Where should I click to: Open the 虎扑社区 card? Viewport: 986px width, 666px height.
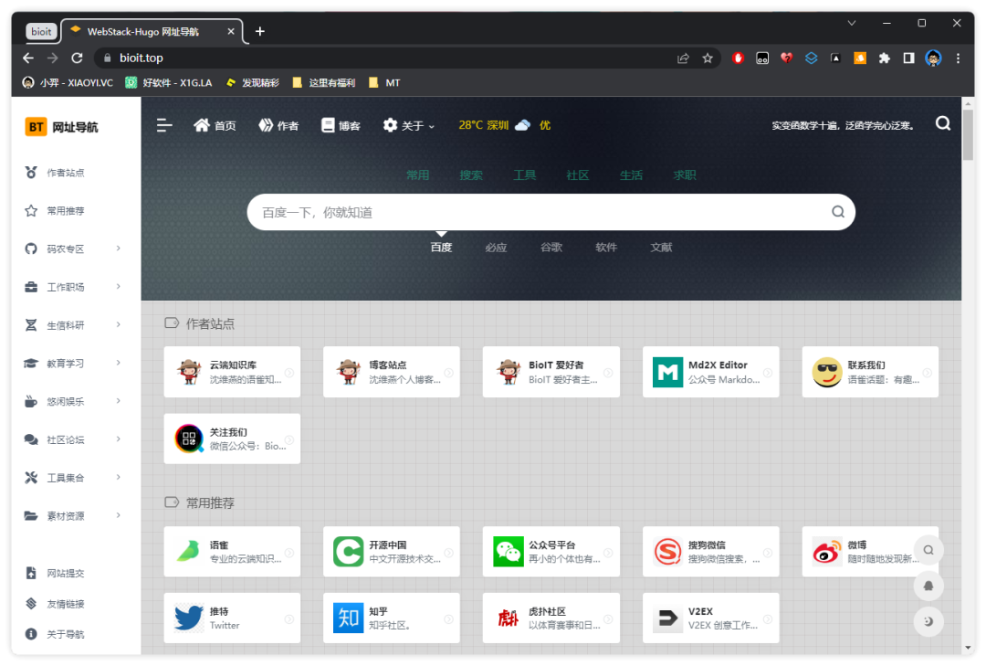point(551,618)
